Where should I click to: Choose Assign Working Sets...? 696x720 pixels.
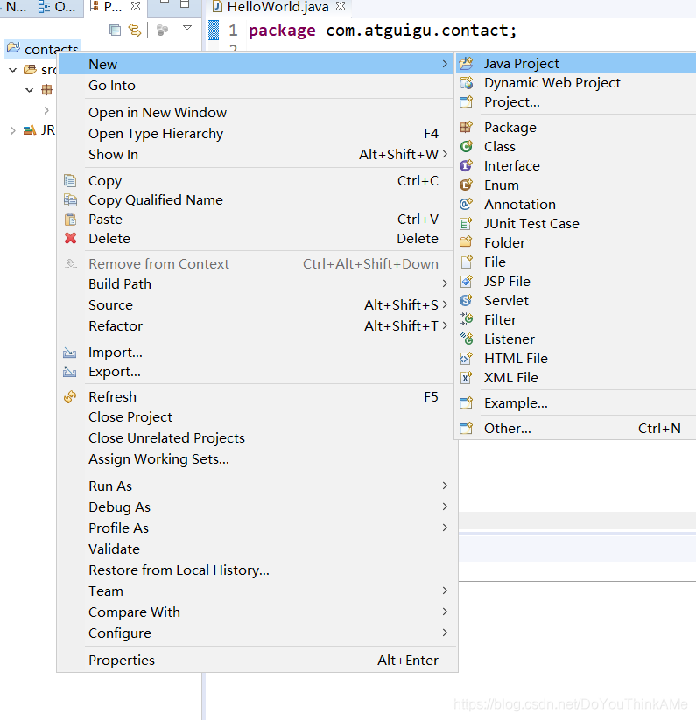tap(257, 459)
